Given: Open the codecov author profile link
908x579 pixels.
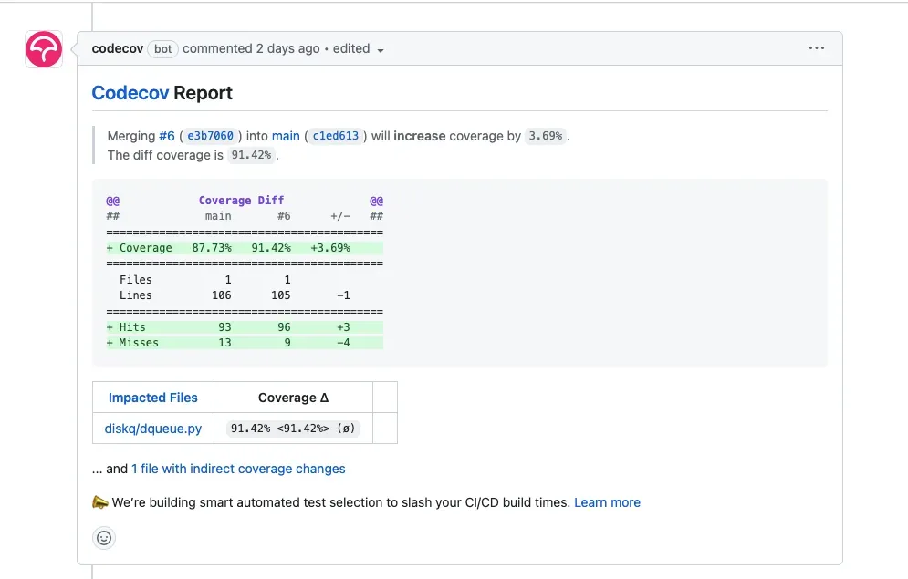Looking at the screenshot, I should 117,48.
